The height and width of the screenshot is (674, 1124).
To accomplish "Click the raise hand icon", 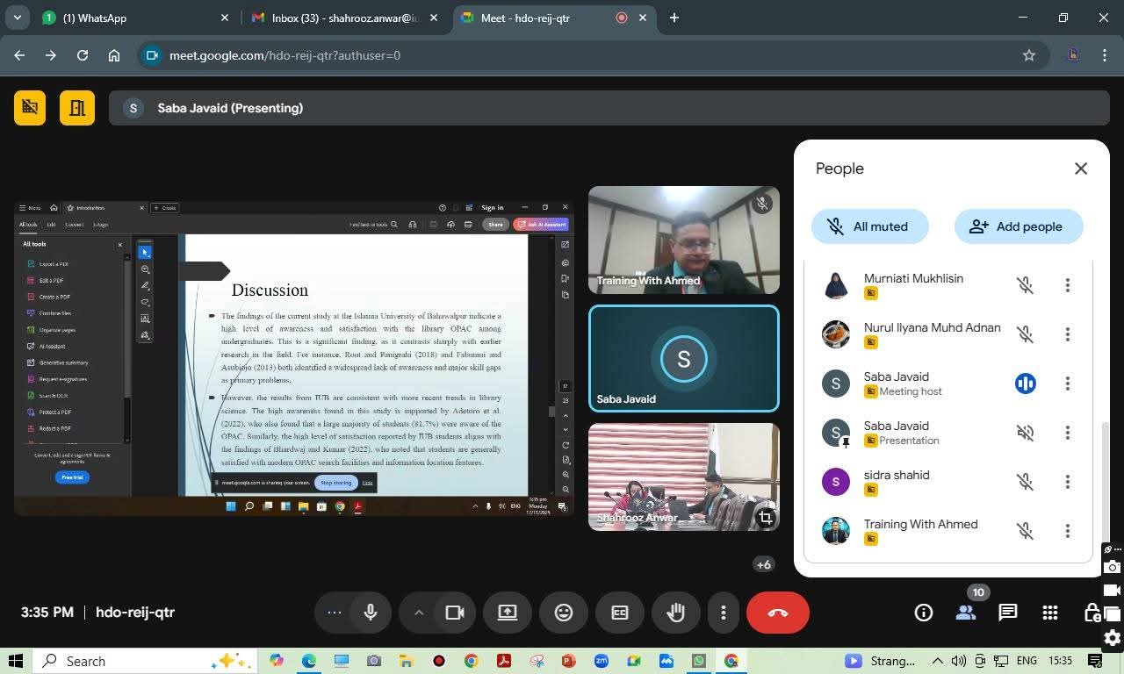I will 675,613.
